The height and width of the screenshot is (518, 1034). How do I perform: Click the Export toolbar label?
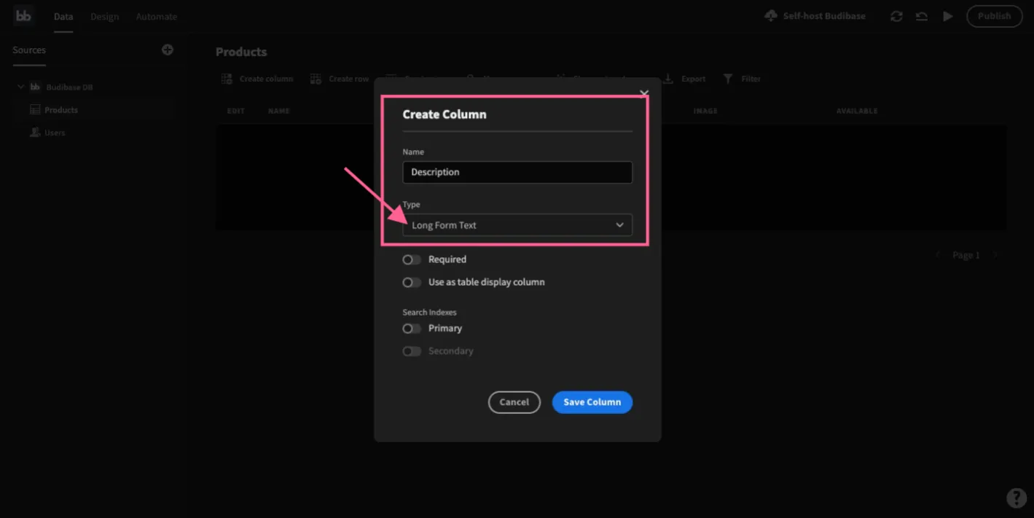tap(693, 79)
